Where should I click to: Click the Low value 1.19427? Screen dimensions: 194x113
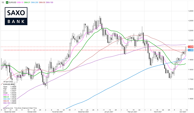click(x=14, y=91)
